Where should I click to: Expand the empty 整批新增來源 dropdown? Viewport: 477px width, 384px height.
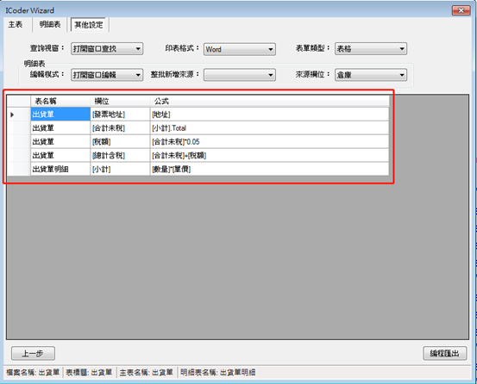(x=240, y=75)
